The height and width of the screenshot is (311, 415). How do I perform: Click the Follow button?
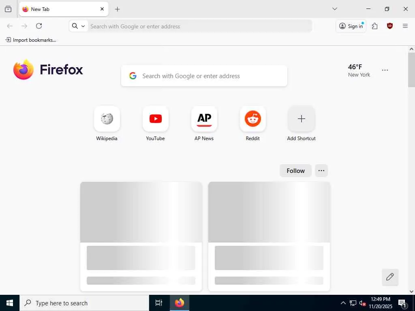[295, 171]
